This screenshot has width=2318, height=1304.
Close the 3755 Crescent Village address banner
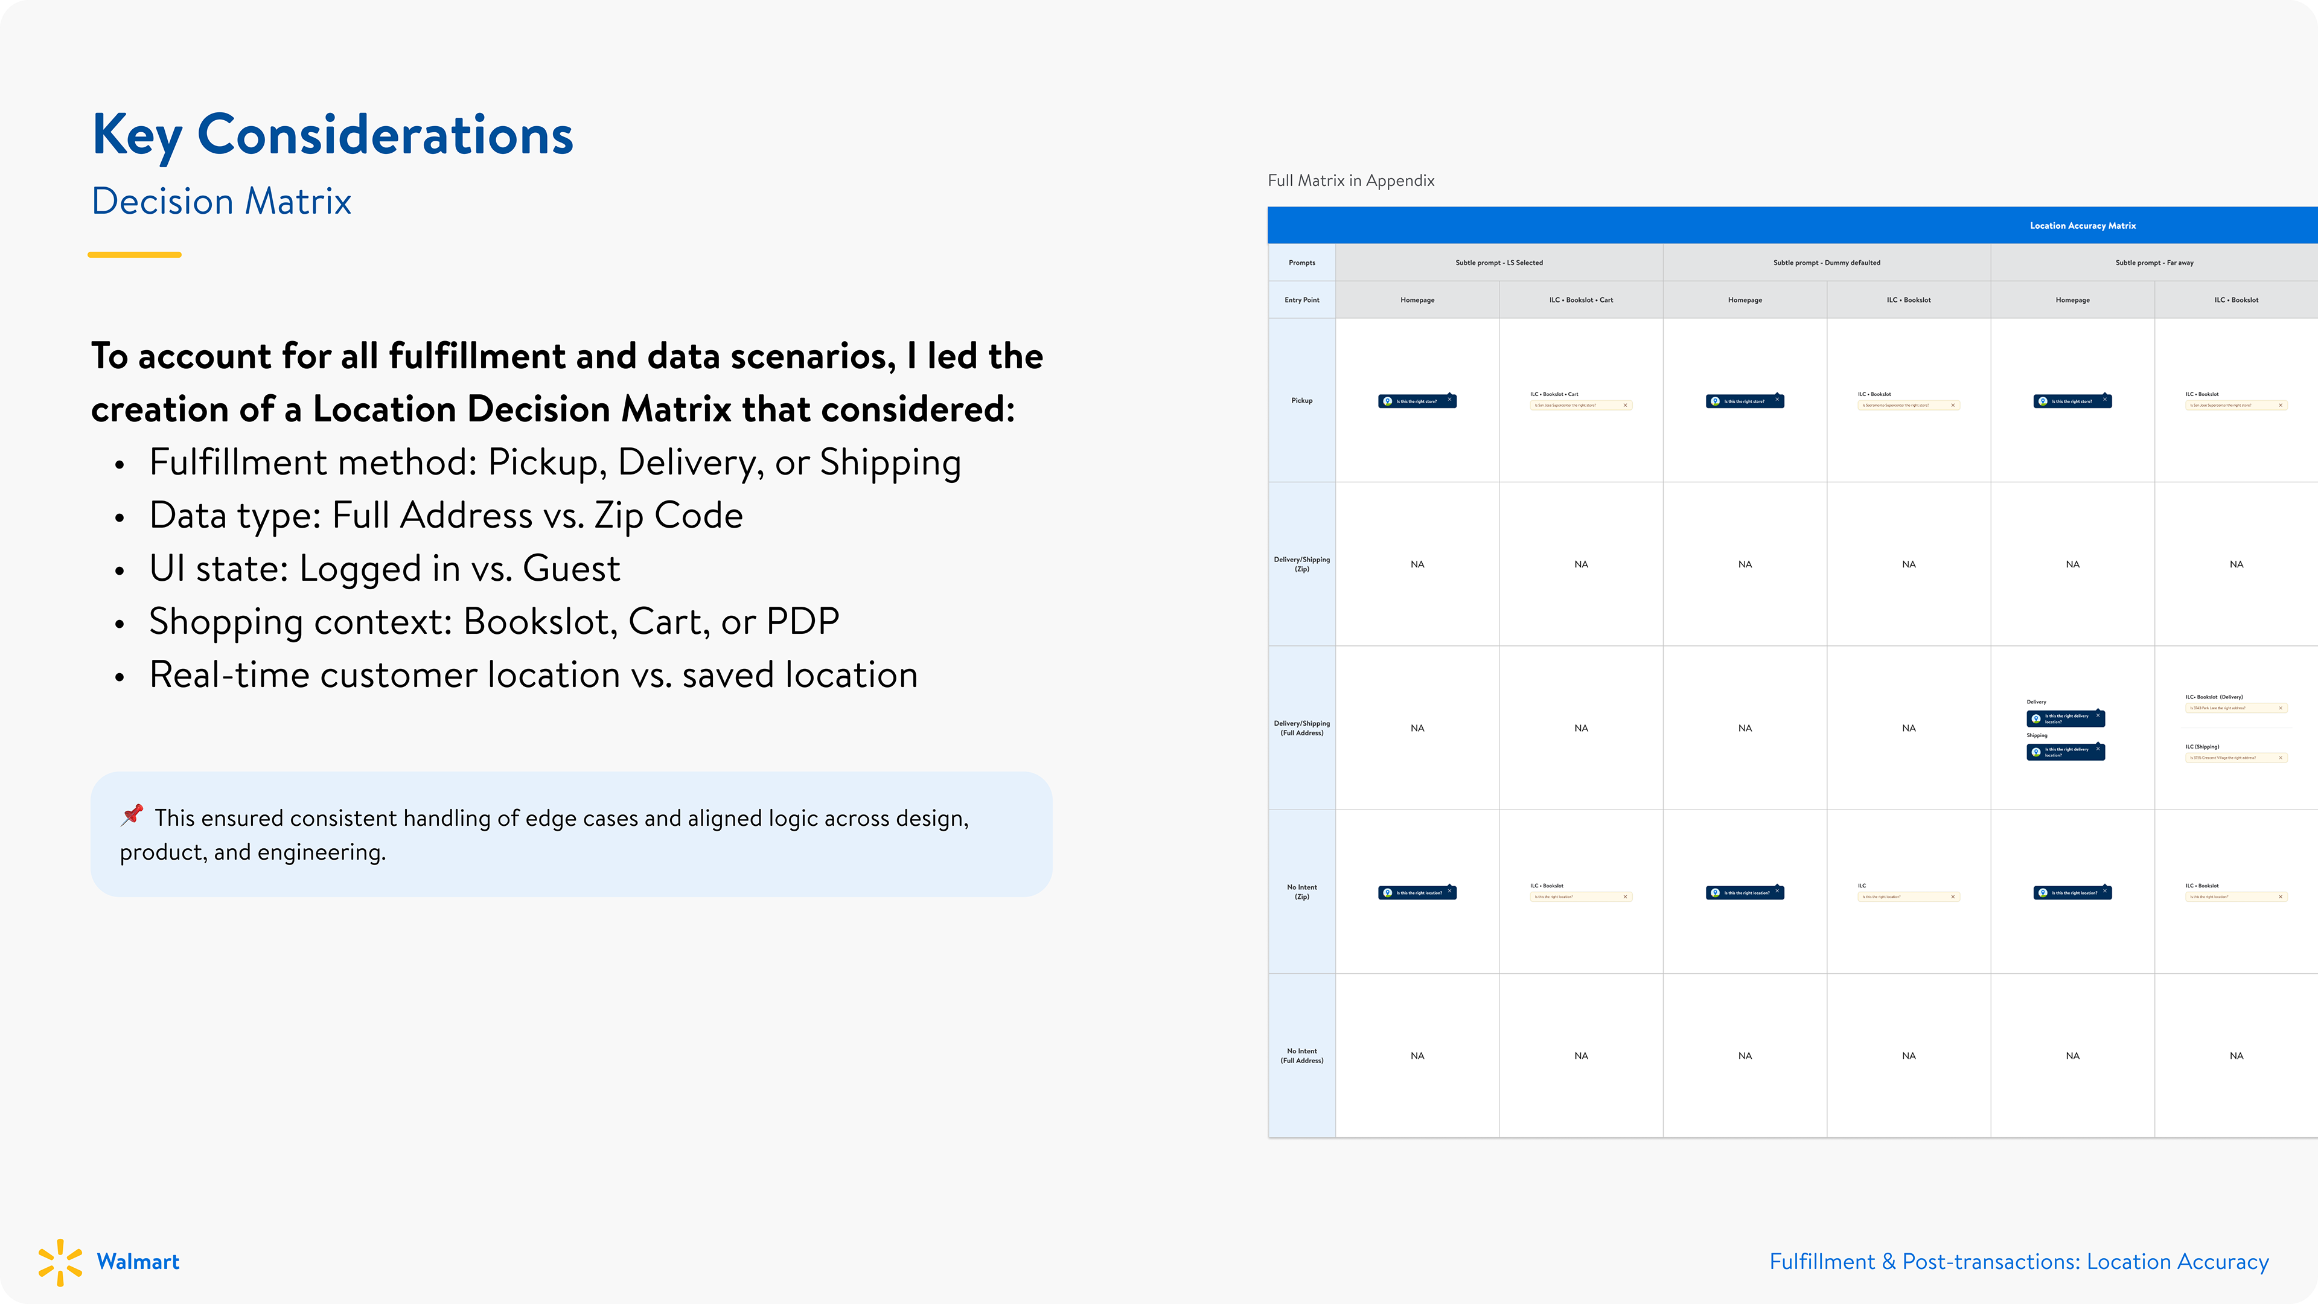click(x=2280, y=758)
